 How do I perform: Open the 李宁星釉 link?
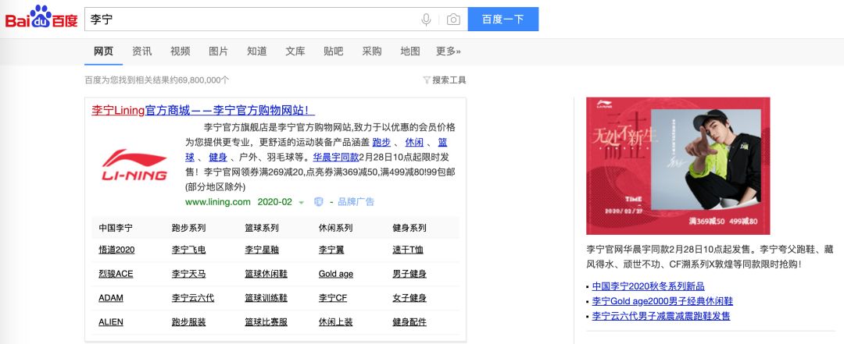(262, 250)
